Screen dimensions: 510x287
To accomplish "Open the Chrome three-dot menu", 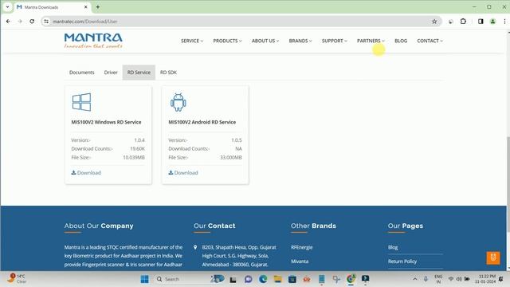I will 504,22.
